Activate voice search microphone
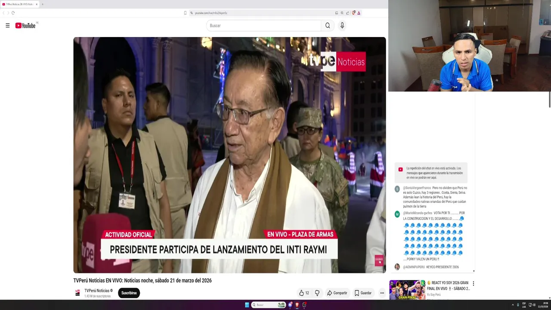The image size is (551, 310). pos(342,25)
